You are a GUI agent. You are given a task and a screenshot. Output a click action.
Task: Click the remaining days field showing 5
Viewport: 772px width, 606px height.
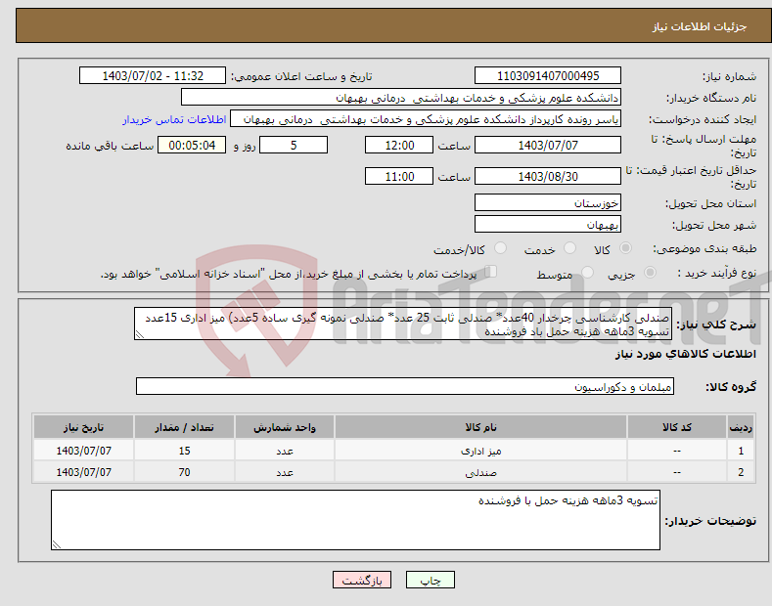click(x=294, y=145)
